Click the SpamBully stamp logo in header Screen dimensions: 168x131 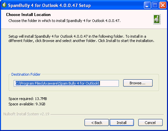[157, 19]
